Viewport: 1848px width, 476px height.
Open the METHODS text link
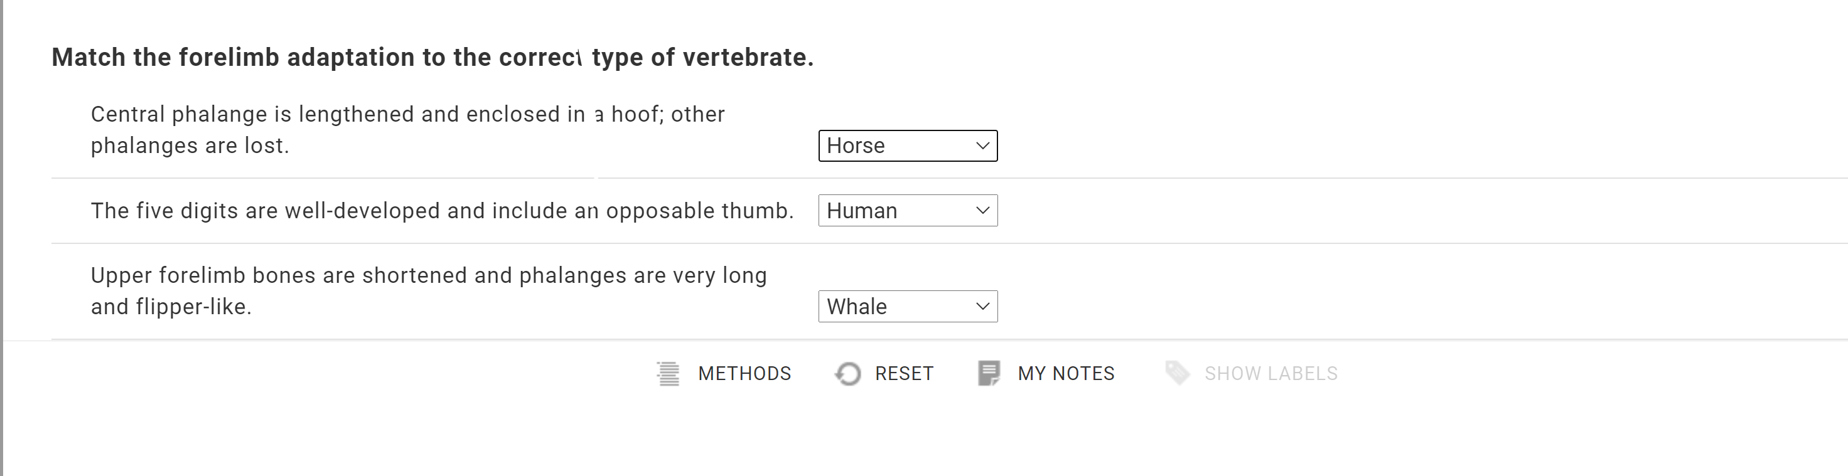click(744, 374)
